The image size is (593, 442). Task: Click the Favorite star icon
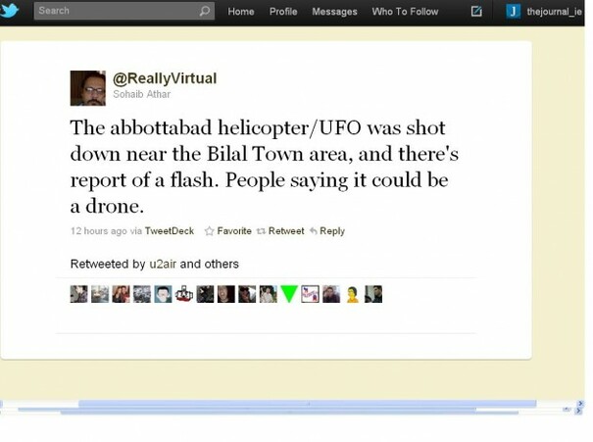click(x=209, y=231)
